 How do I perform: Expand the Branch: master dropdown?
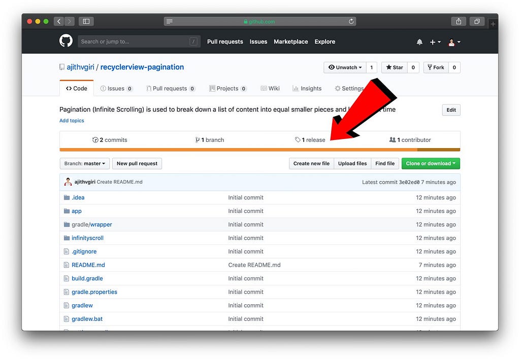pyautogui.click(x=85, y=164)
